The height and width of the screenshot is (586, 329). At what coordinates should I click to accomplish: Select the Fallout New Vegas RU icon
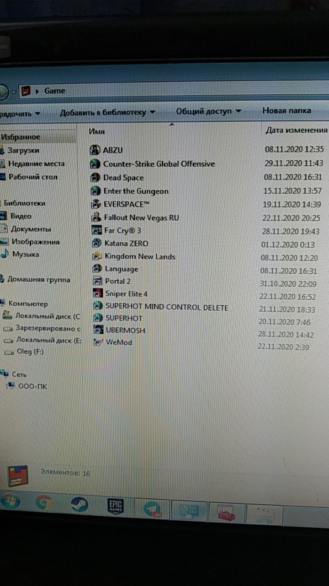pyautogui.click(x=96, y=217)
